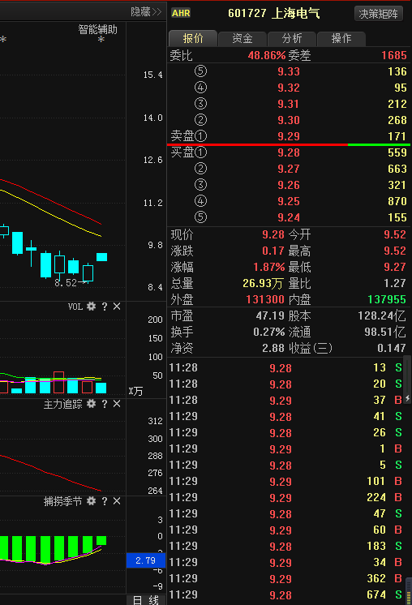Click the 内盘 value 137955
The width and height of the screenshot is (412, 605).
point(387,299)
